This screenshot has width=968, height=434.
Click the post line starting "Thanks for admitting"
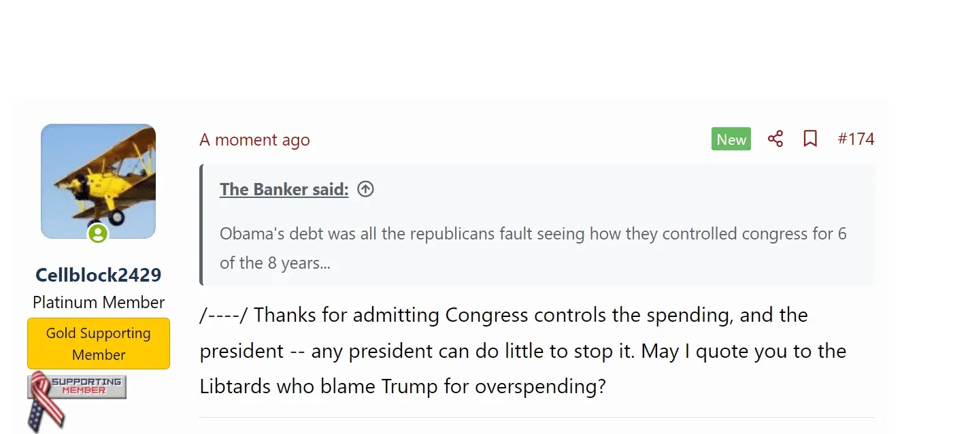(x=531, y=316)
